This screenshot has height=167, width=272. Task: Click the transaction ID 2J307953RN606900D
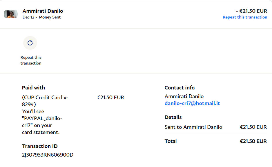pos(48,155)
